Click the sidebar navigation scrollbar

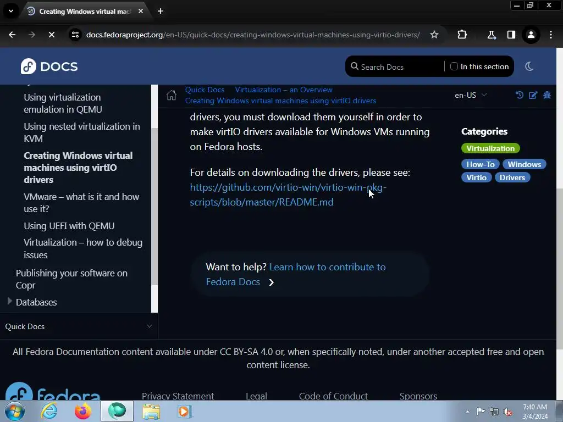click(154, 207)
